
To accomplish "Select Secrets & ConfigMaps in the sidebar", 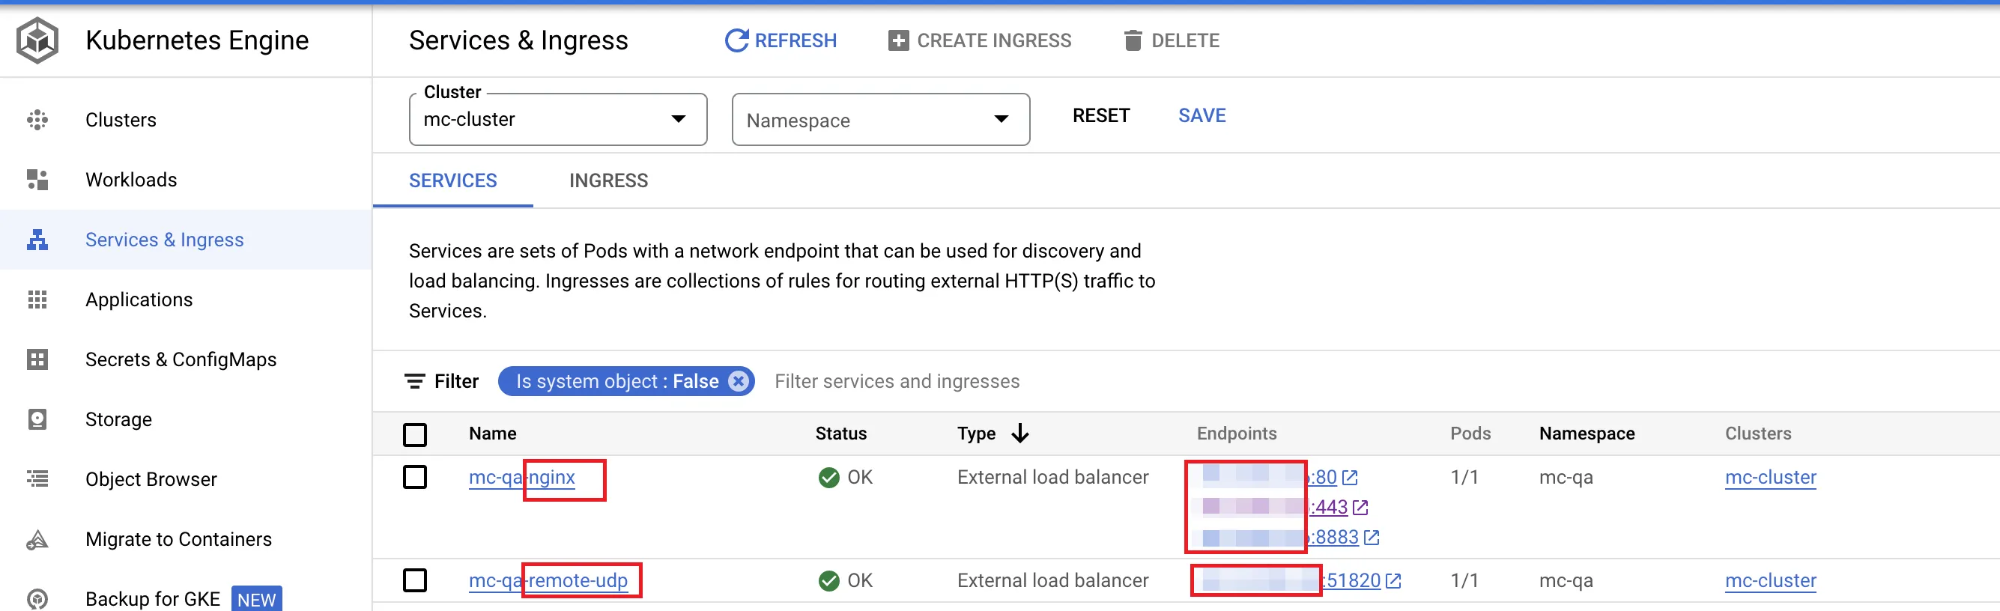I will pos(181,359).
